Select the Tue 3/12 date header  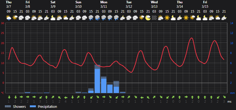point(129,4)
